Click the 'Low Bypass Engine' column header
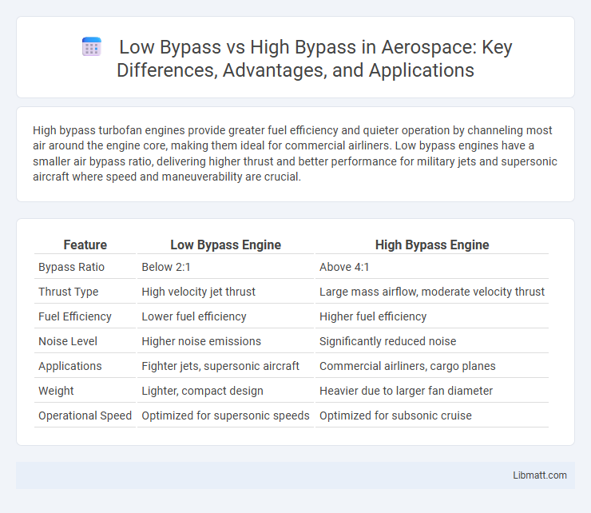The image size is (591, 513). click(x=225, y=245)
